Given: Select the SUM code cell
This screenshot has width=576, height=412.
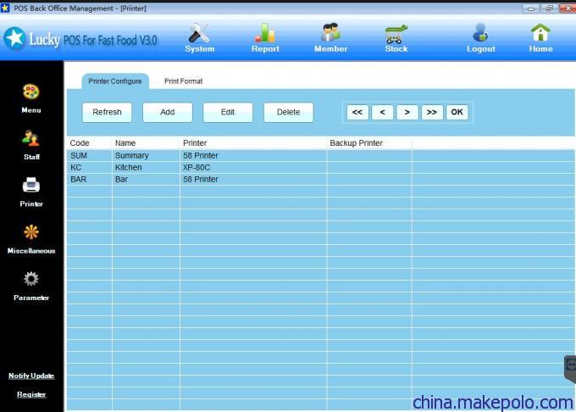Looking at the screenshot, I should point(89,155).
